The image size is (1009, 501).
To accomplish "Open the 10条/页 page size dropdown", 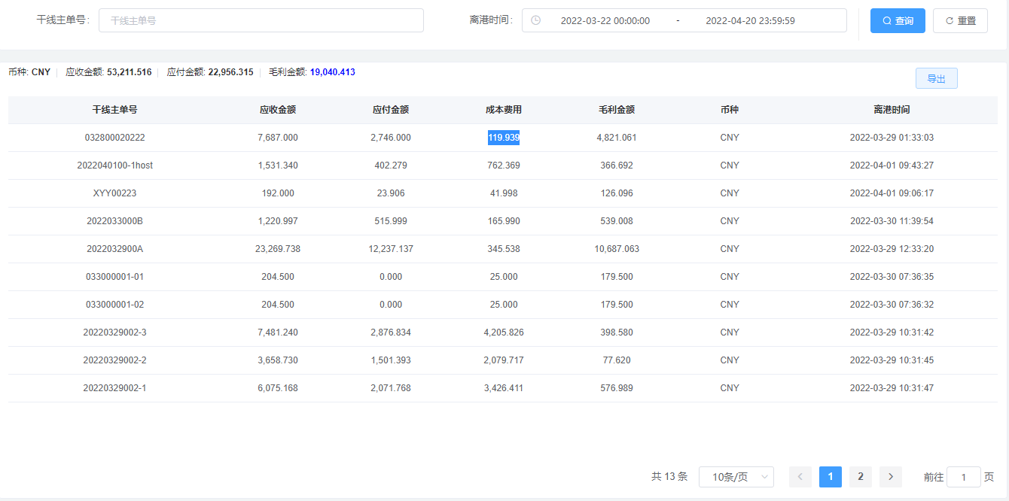I will (x=736, y=477).
